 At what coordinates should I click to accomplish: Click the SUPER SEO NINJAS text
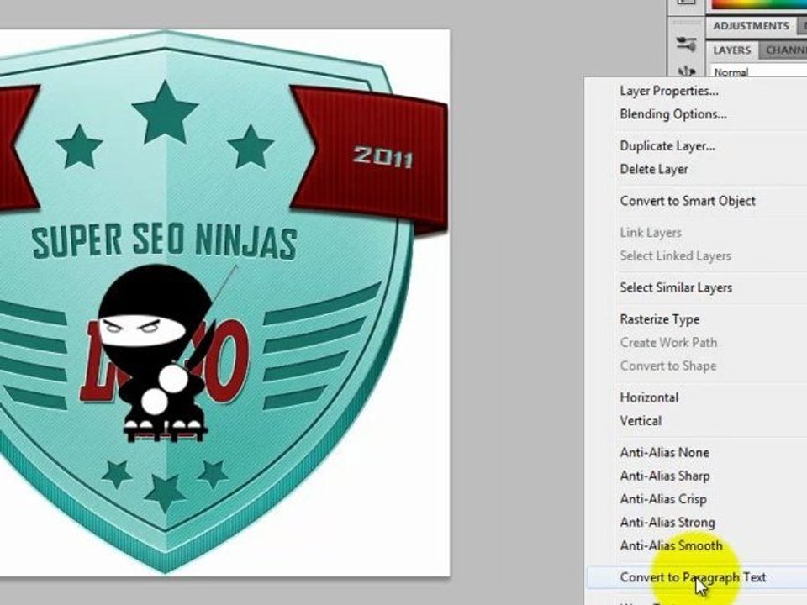tap(164, 241)
